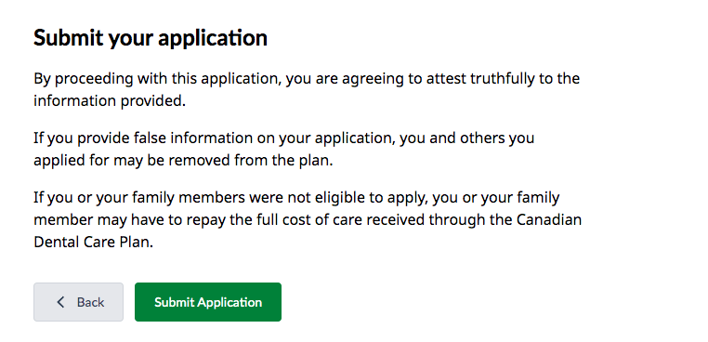Click the word 'application' in the page heading
708x342 pixels.
pos(213,38)
